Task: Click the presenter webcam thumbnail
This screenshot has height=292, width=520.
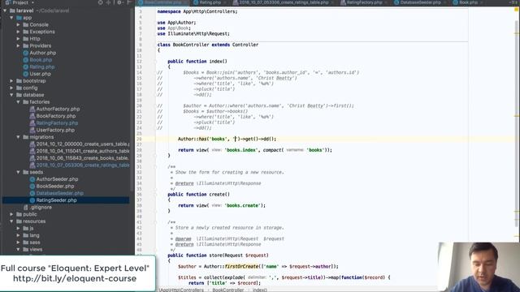Action: 479,267
